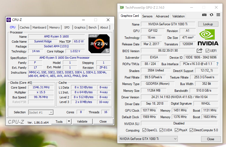Take a GPU-Z screenshot with camera icon
This screenshot has width=226, height=147.
[x=204, y=15]
